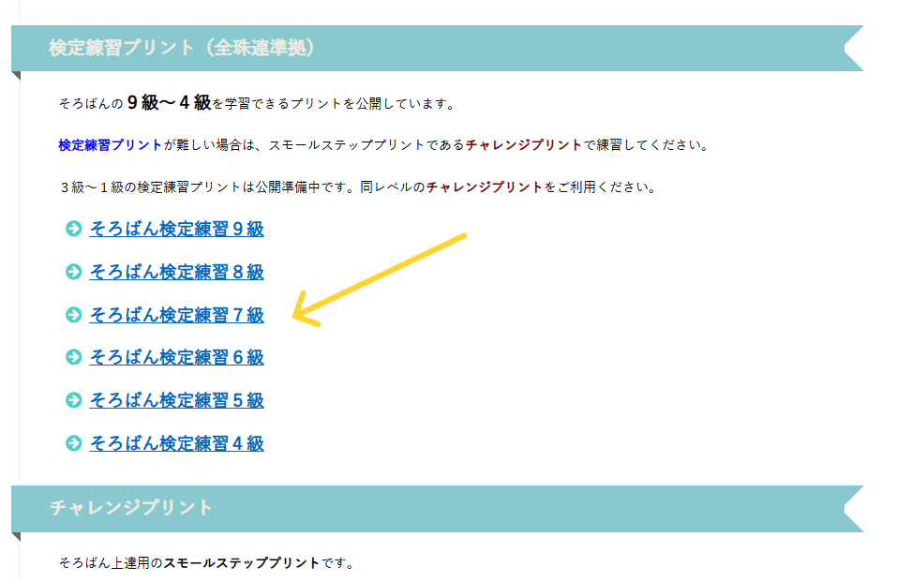Image resolution: width=912 pixels, height=582 pixels.
Task: Click the blue 検定練習プリント text
Action: tap(110, 145)
